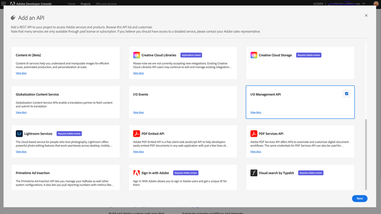Click the PDF Services API icon
Screen dimensions: 381x214
click(x=254, y=134)
